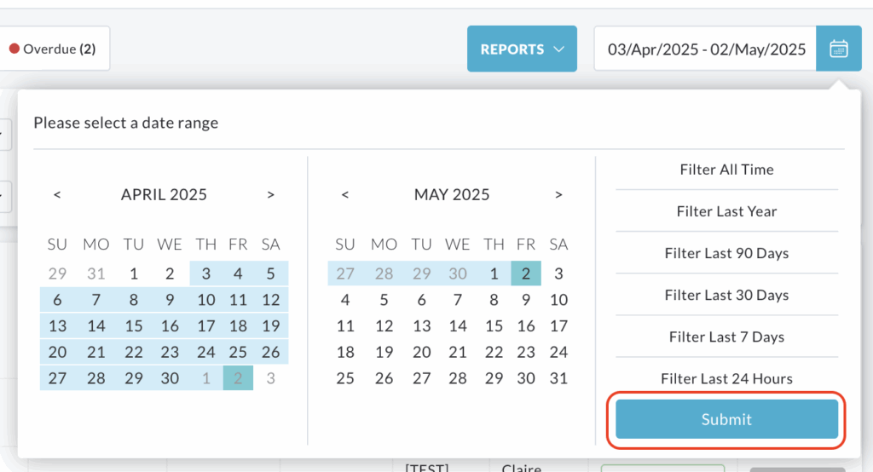Open the calendar icon date picker
This screenshot has width=873, height=472.
839,49
